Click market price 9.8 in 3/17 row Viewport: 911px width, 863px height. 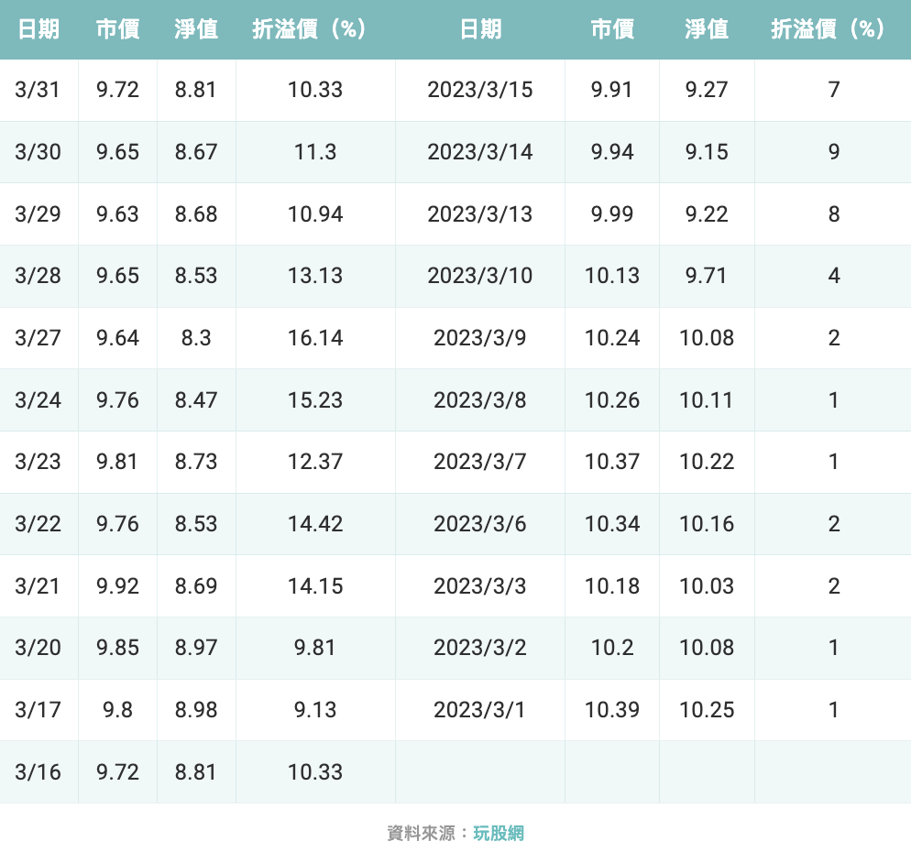pyautogui.click(x=117, y=710)
